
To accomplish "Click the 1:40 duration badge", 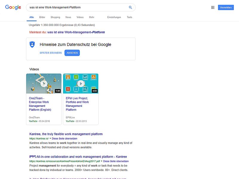I will [x=58, y=91].
